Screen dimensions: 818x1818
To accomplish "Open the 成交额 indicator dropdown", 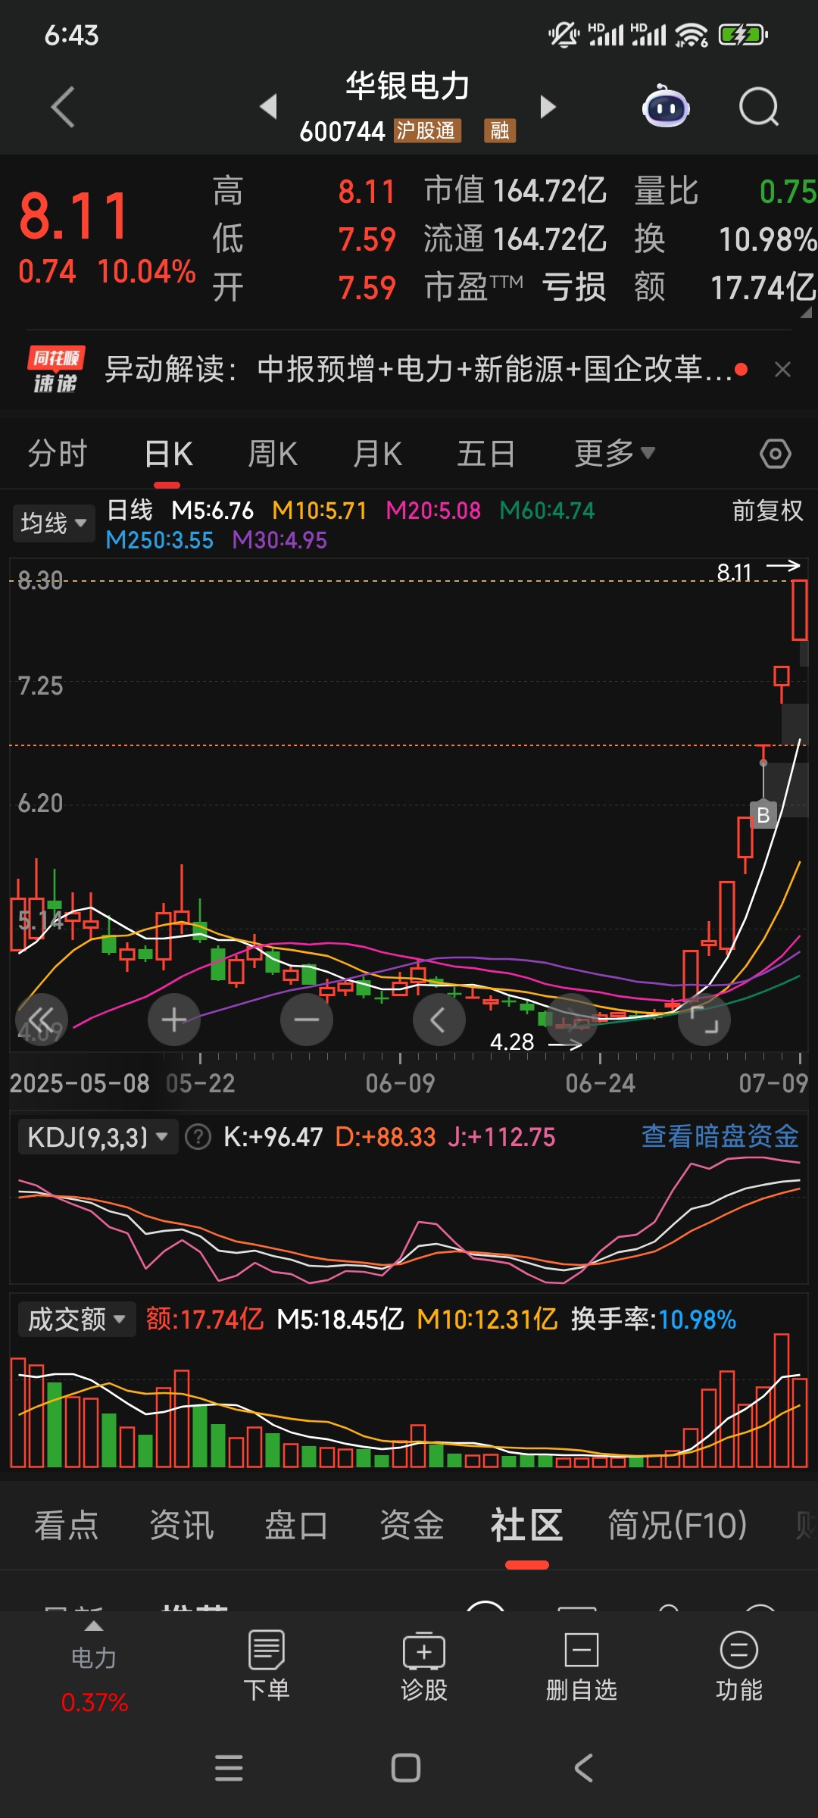I will tap(76, 1319).
